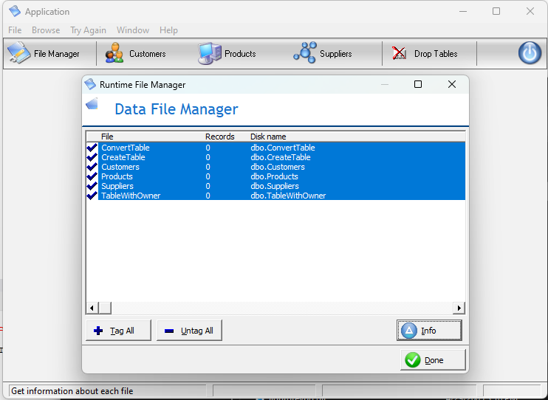Click the Drop Tables icon
The image size is (548, 400).
[x=400, y=54]
